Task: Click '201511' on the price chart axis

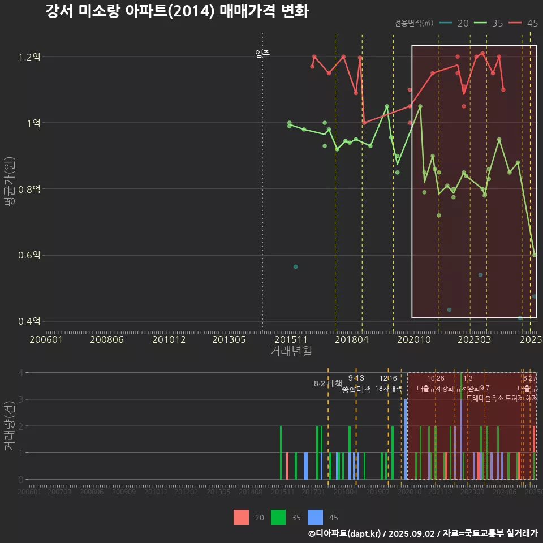Action: point(291,339)
